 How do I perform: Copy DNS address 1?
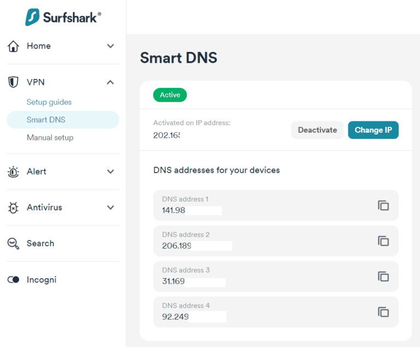(x=383, y=205)
